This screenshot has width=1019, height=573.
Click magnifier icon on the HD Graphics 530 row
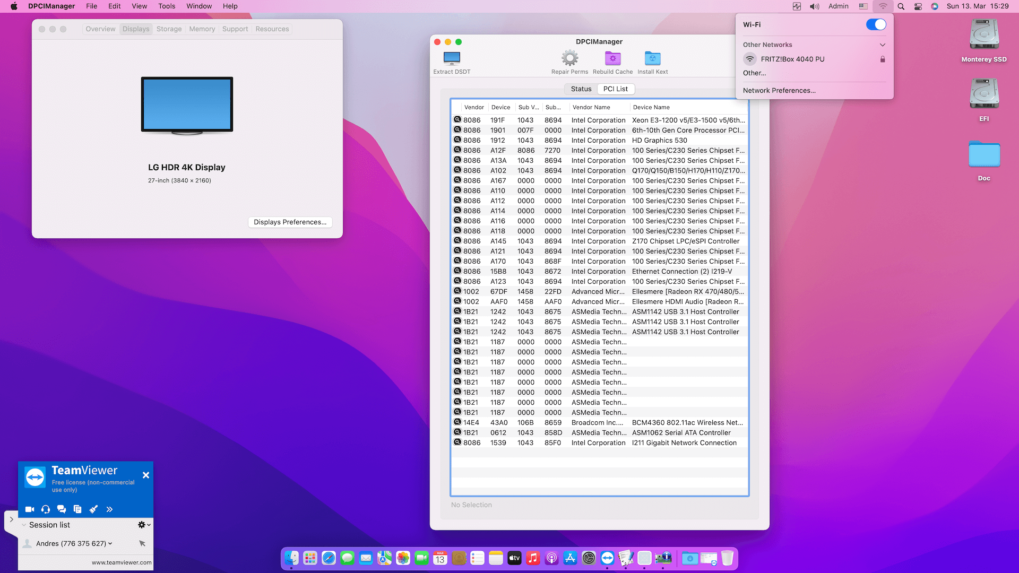[x=457, y=140]
